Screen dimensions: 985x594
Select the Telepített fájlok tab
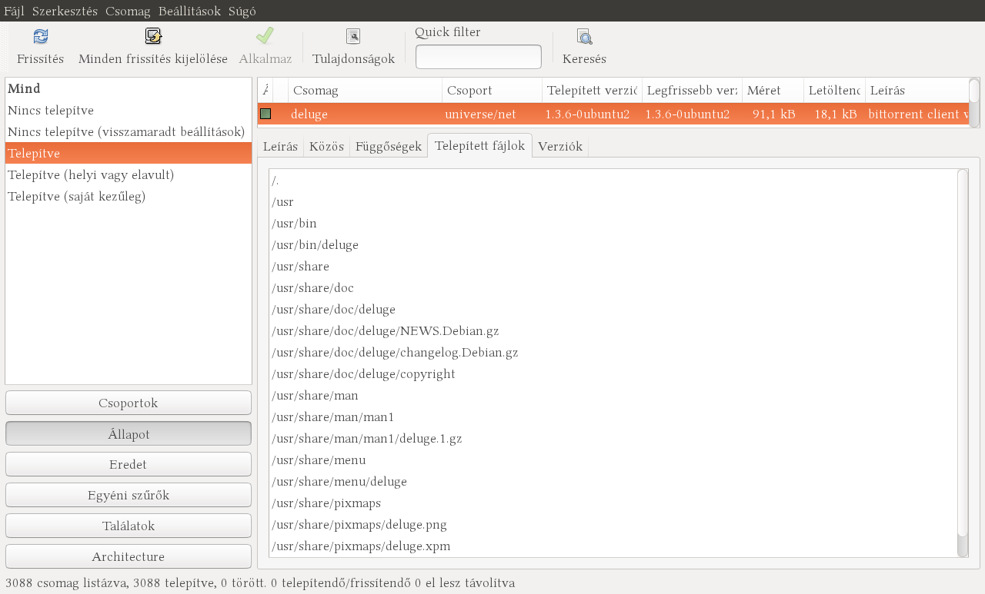(479, 145)
